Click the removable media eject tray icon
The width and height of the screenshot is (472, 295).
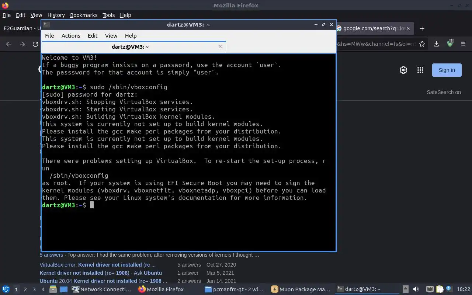pyautogui.click(x=406, y=289)
